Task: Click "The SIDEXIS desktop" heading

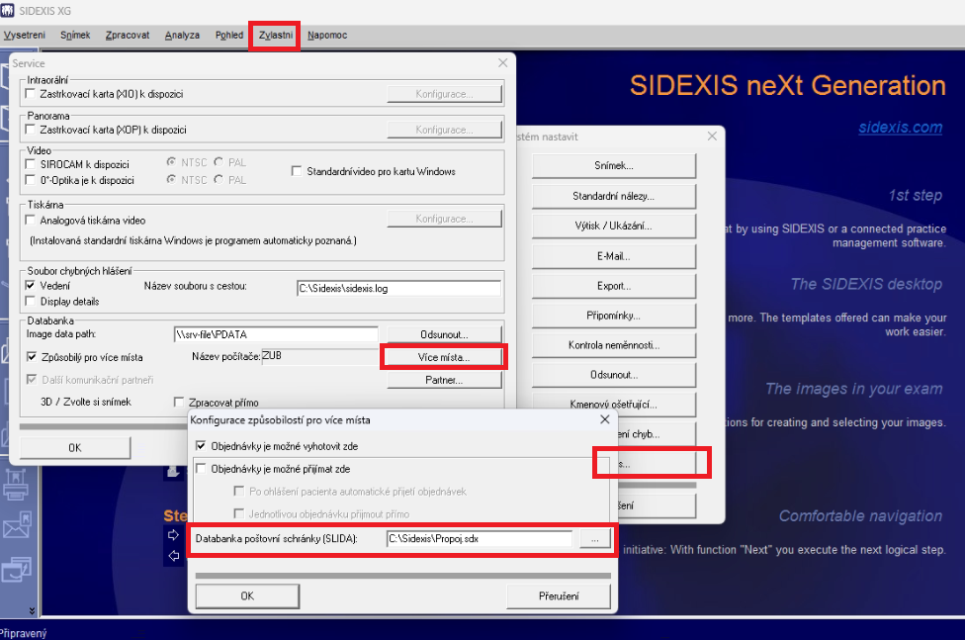Action: pos(866,284)
